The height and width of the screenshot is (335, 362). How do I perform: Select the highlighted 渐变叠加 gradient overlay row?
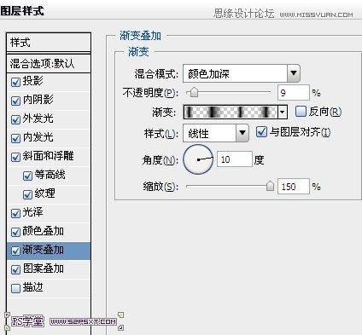pos(49,251)
